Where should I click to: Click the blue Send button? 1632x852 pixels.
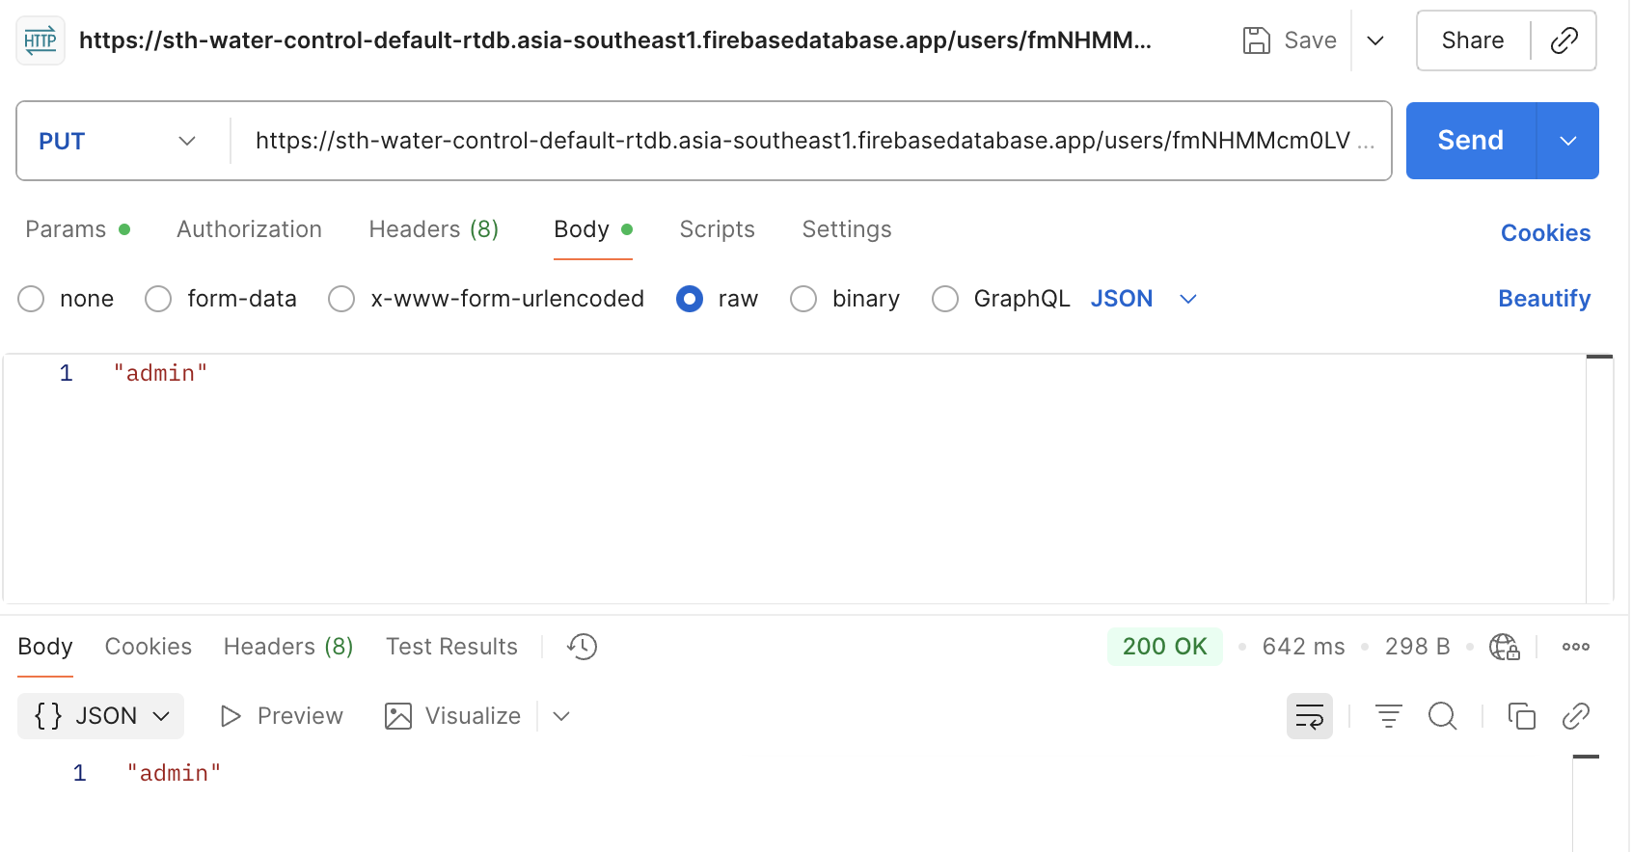[1470, 141]
